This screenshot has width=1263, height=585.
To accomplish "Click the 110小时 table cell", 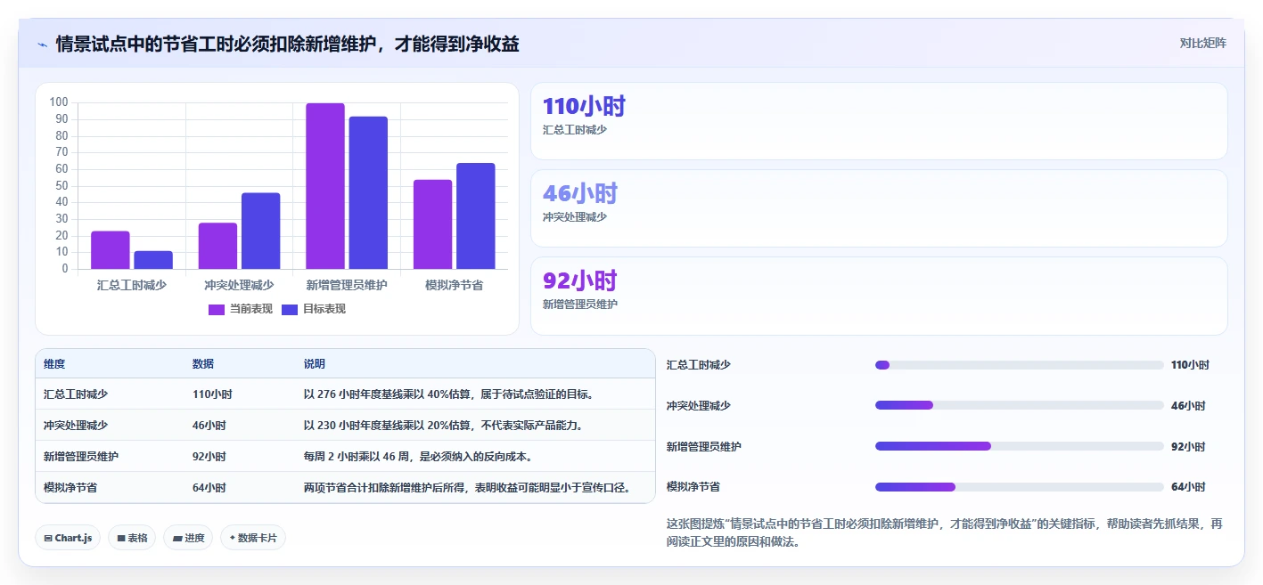I will [x=212, y=394].
